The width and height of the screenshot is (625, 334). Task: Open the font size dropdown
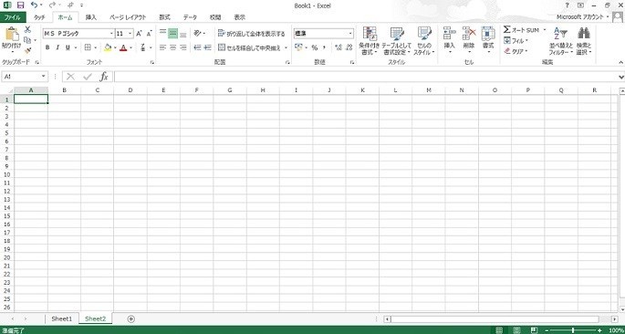click(130, 34)
